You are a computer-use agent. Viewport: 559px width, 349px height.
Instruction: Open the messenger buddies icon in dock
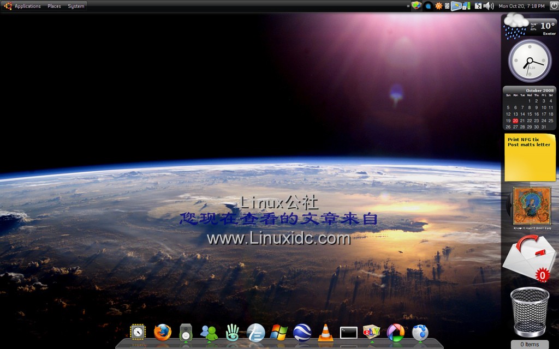click(209, 333)
